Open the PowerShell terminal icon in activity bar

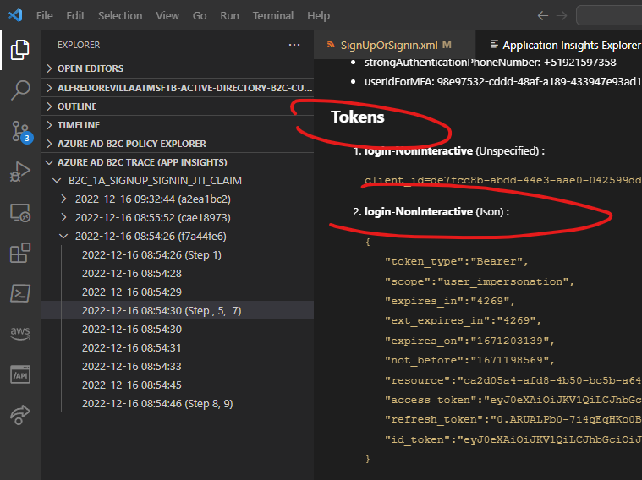pyautogui.click(x=19, y=293)
